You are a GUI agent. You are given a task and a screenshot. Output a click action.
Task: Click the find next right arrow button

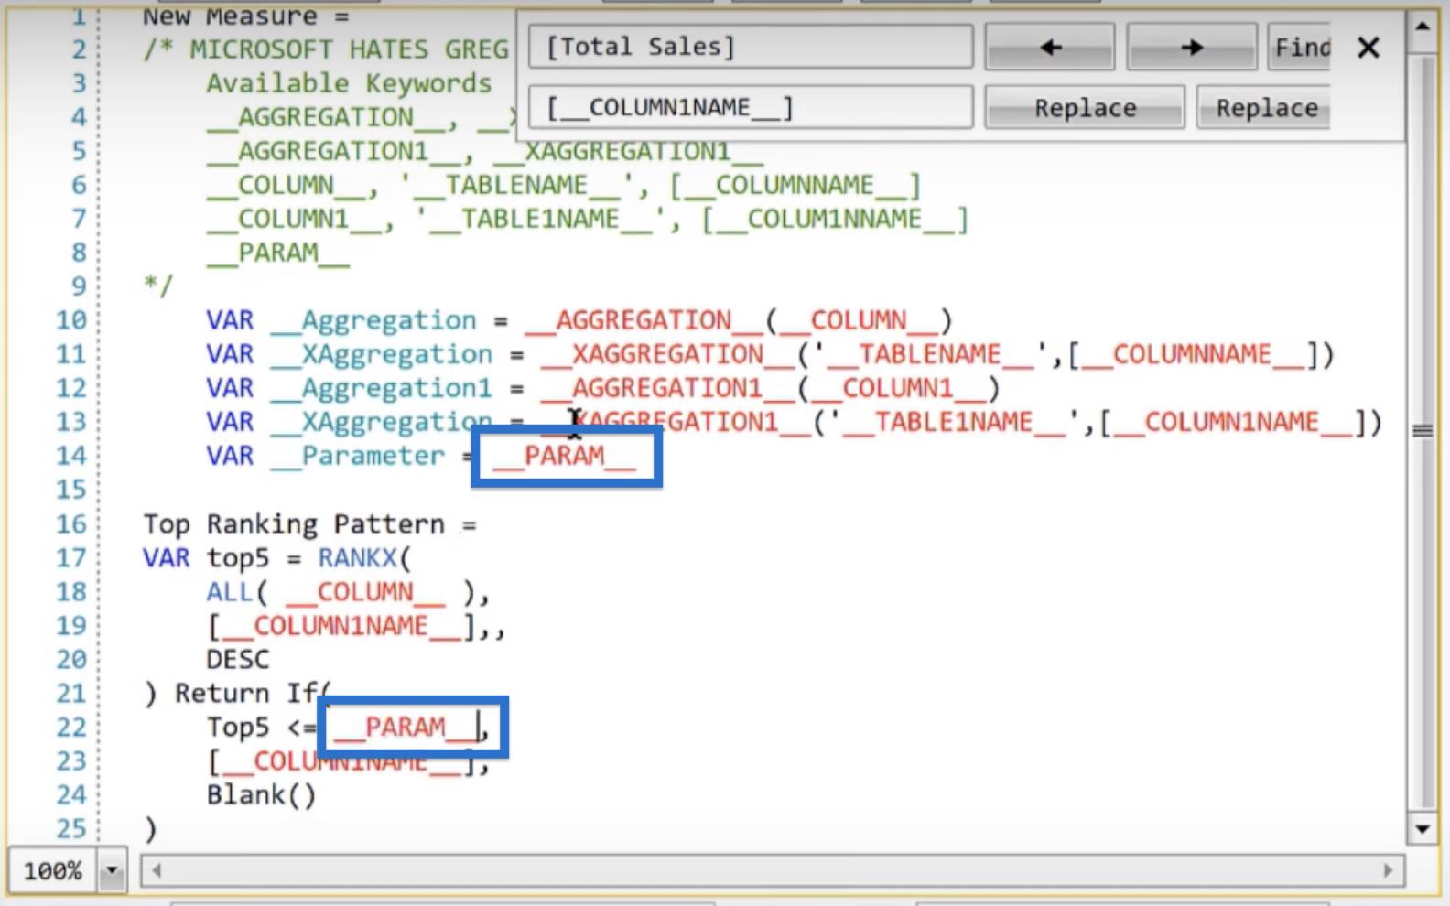pyautogui.click(x=1191, y=47)
